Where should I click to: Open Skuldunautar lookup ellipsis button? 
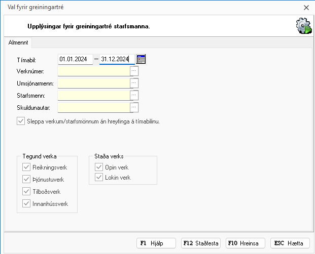point(134,107)
